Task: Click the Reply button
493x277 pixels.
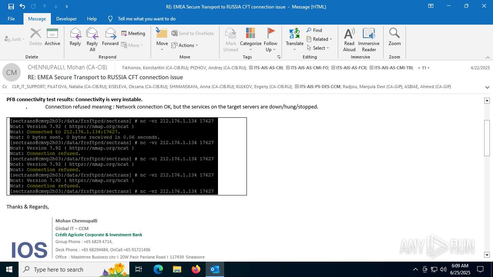Action: (75, 37)
